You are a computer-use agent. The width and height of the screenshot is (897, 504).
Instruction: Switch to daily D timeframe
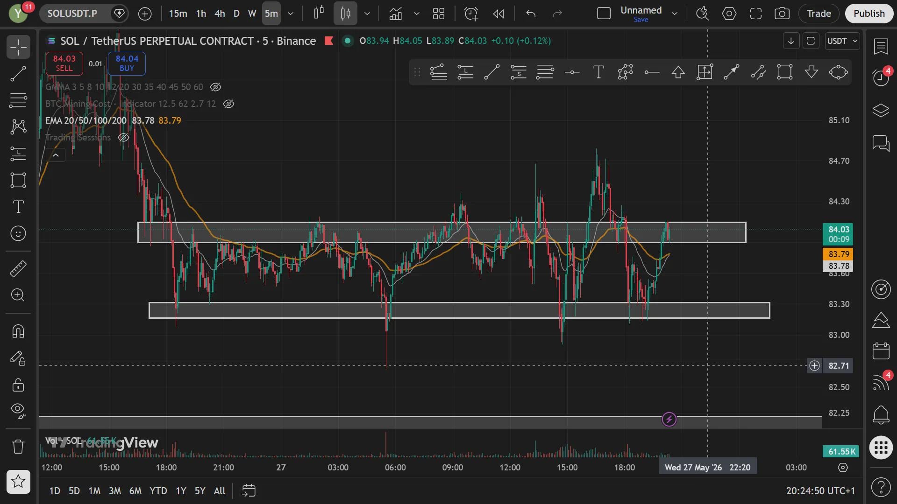236,14
